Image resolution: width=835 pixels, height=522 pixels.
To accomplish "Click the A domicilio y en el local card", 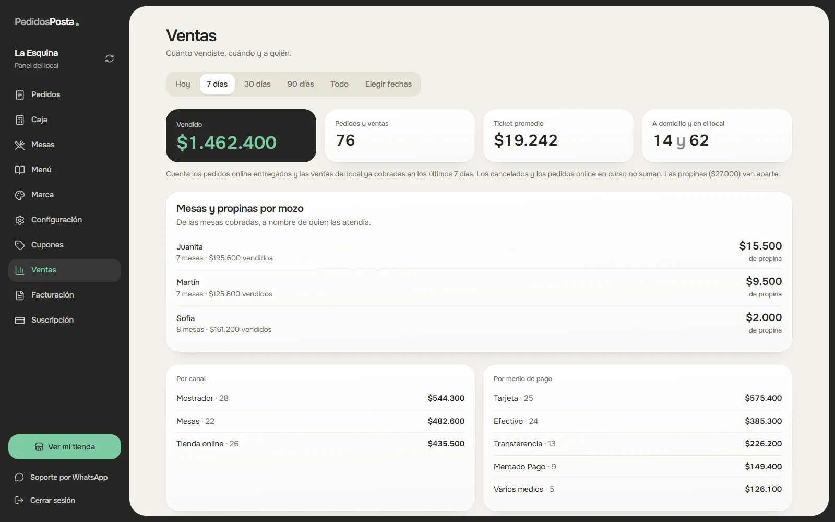I will pyautogui.click(x=717, y=136).
